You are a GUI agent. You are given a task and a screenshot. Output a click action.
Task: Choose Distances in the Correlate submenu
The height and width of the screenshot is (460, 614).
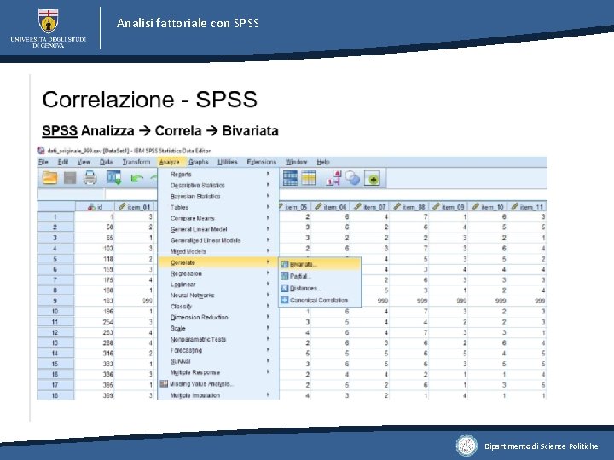pos(320,288)
